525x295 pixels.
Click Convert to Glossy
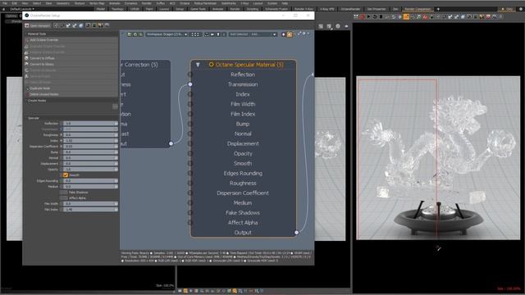click(x=71, y=64)
